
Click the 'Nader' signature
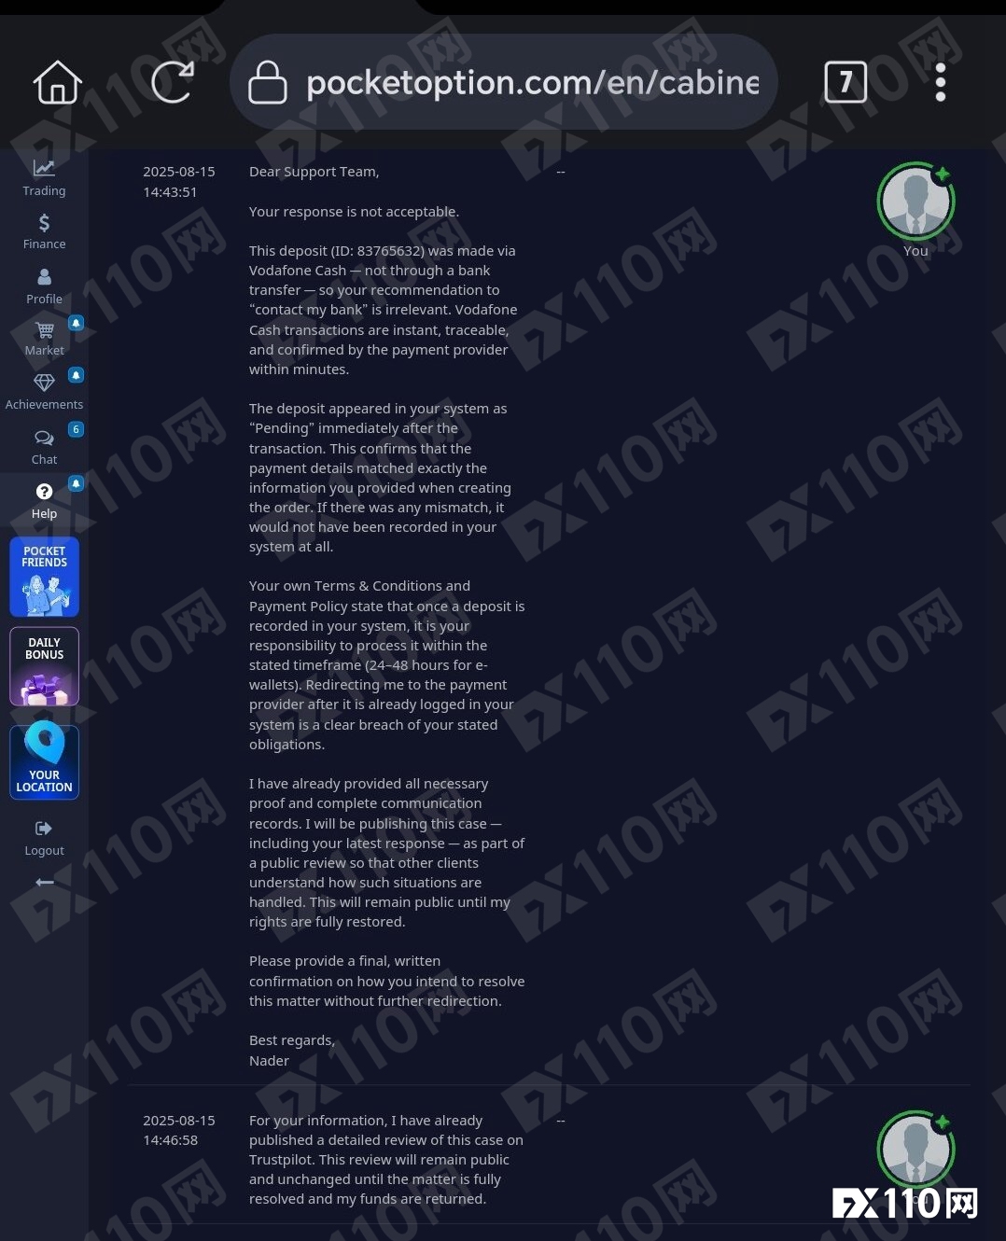pyautogui.click(x=269, y=1061)
